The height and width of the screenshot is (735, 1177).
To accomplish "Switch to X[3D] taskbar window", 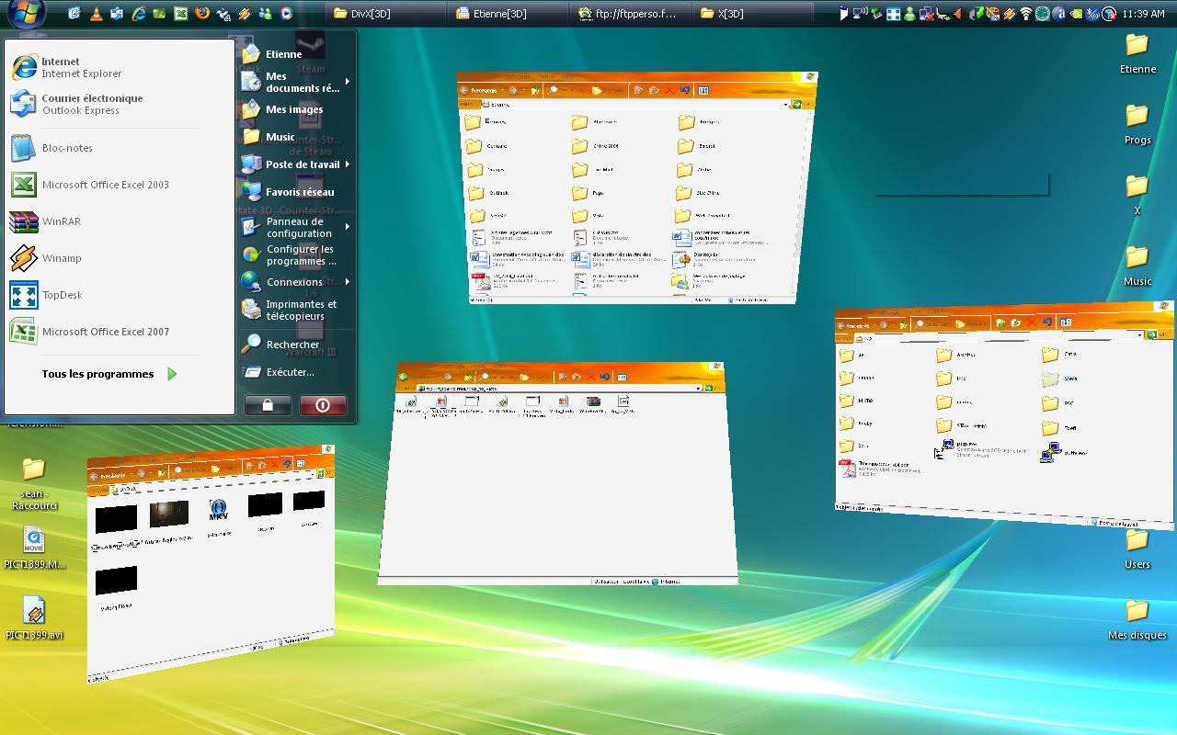I will click(x=753, y=14).
